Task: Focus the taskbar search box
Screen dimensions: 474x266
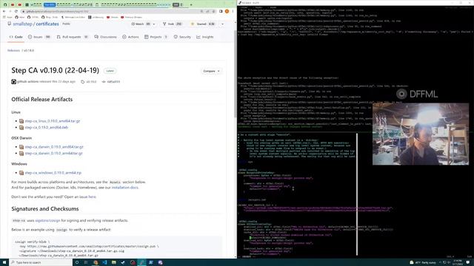Action: point(41,262)
